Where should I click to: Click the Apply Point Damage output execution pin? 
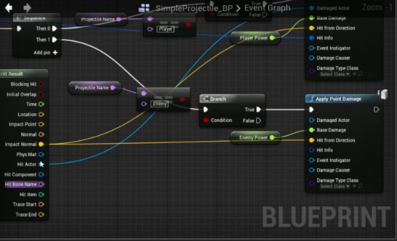(x=376, y=109)
